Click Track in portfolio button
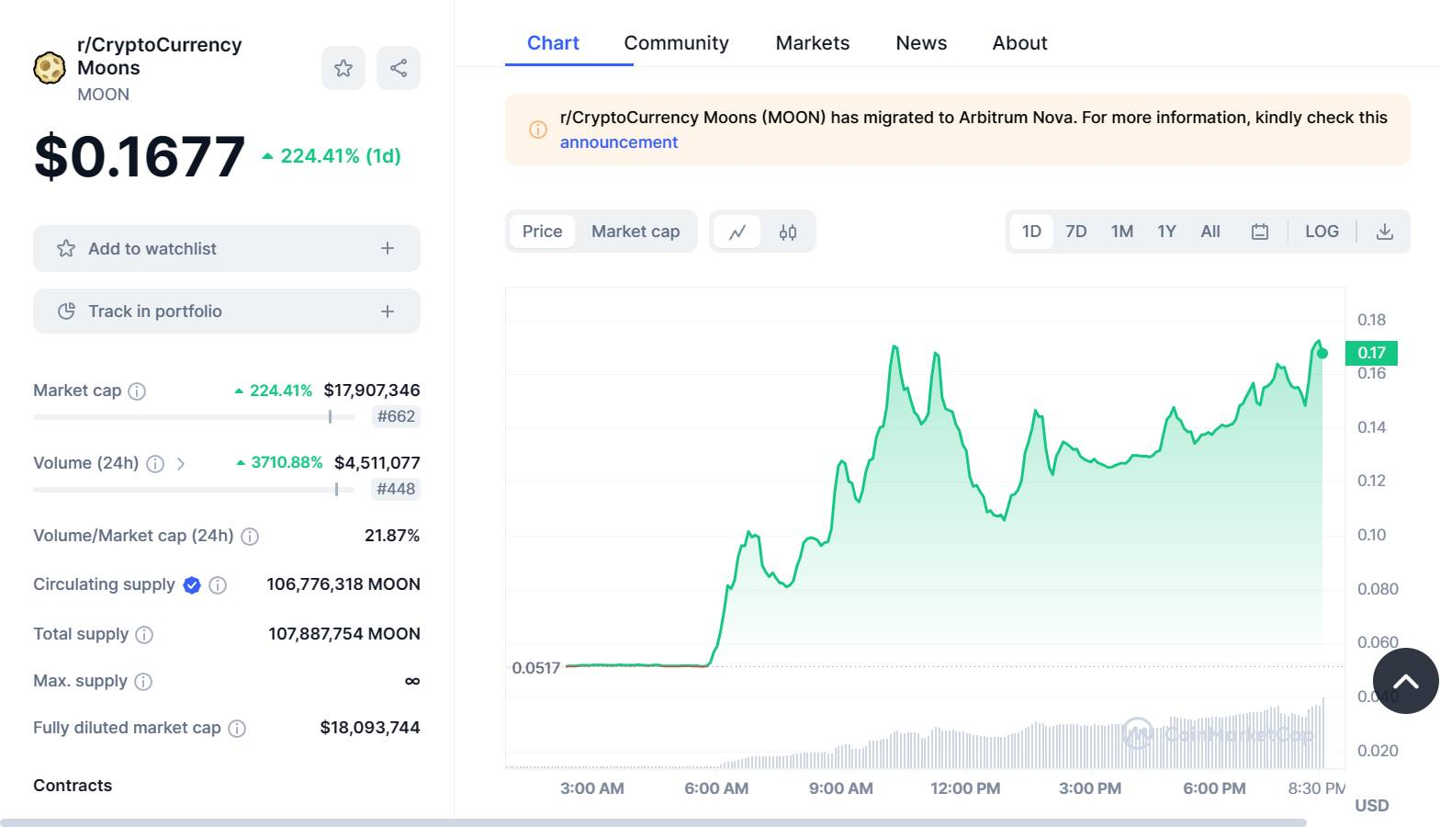Viewport: 1440px width, 827px height. (x=227, y=312)
